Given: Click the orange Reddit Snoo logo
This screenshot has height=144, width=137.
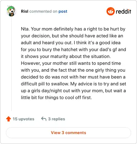Looking at the screenshot, I should [110, 11].
